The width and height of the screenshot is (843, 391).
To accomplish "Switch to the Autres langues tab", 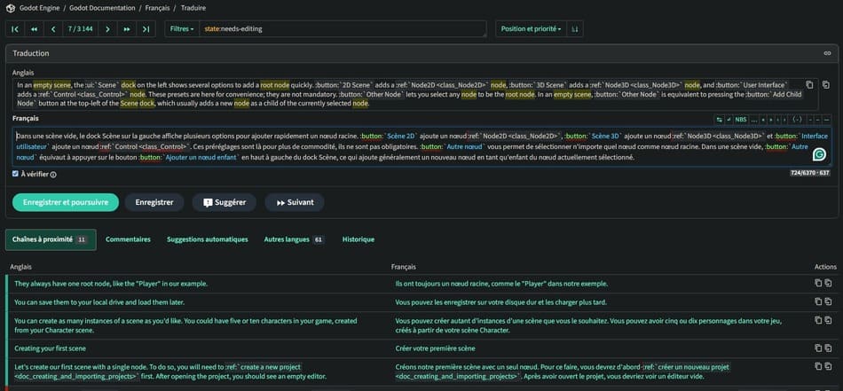I will pyautogui.click(x=294, y=239).
